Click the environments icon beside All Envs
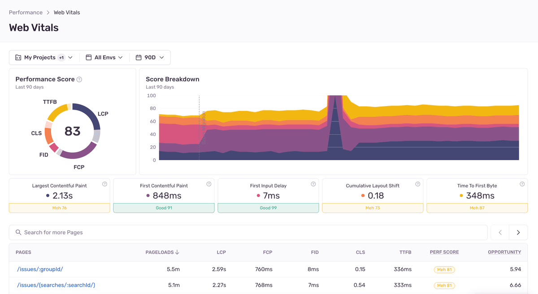Viewport: 538px width, 294px height. [89, 57]
